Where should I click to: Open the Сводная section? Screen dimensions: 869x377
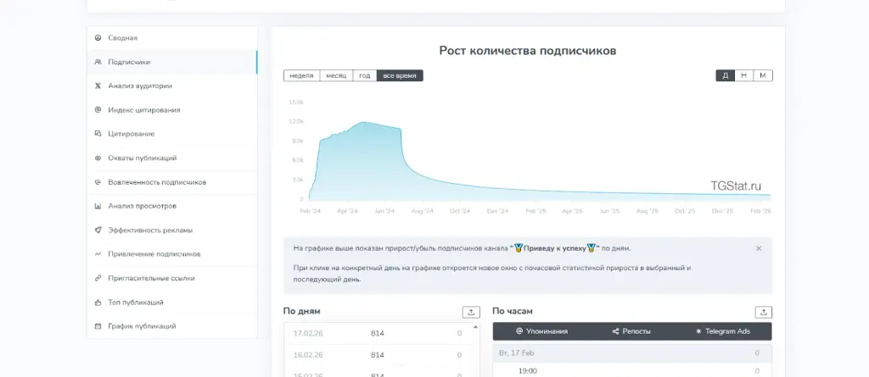(x=171, y=38)
